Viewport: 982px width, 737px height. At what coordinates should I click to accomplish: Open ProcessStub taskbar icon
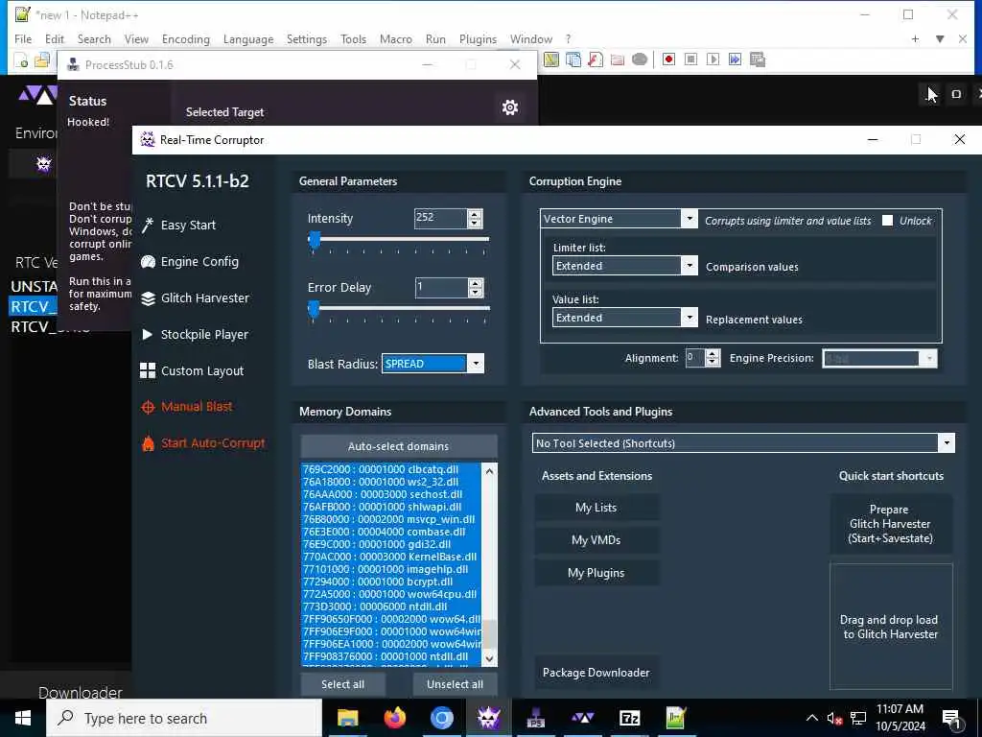click(535, 718)
